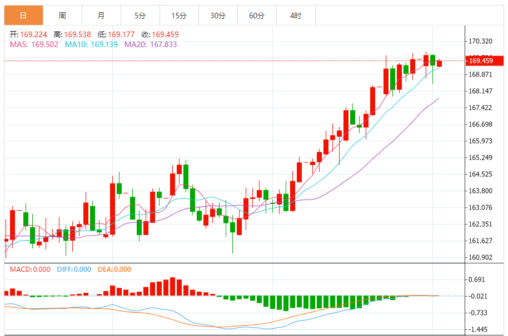Open the 月 monthly chart tab
This screenshot has width=508, height=336.
pos(101,16)
